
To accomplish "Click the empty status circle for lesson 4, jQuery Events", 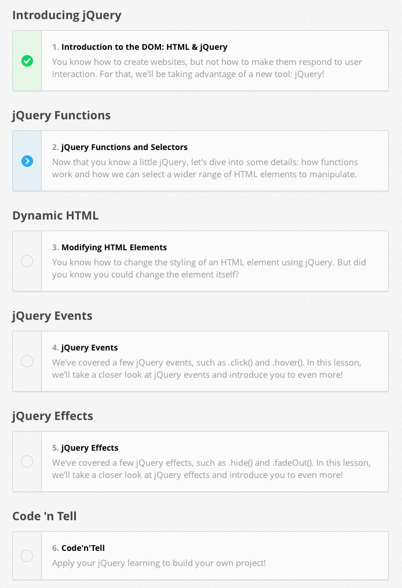I will [27, 361].
